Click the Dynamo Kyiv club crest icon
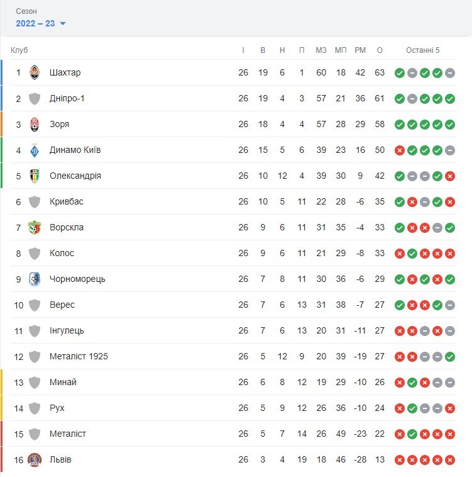 pos(35,150)
